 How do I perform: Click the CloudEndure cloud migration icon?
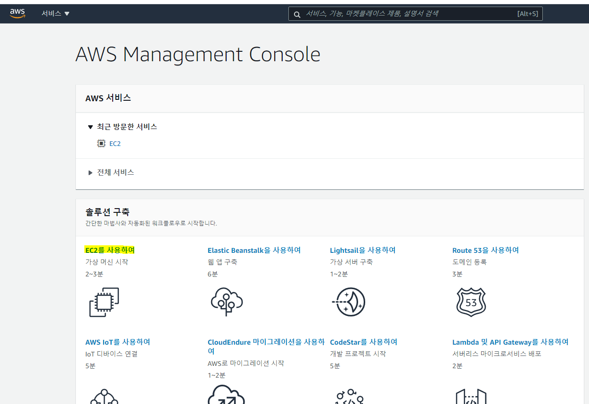[227, 394]
